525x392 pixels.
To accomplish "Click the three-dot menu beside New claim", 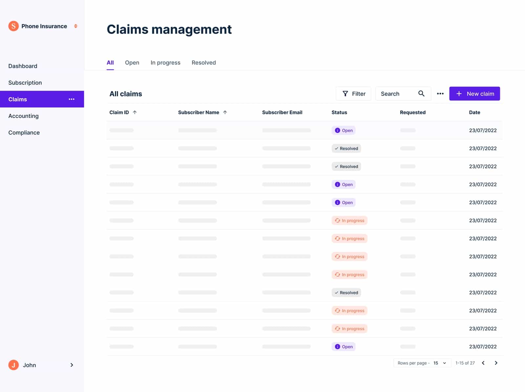I will [x=440, y=93].
